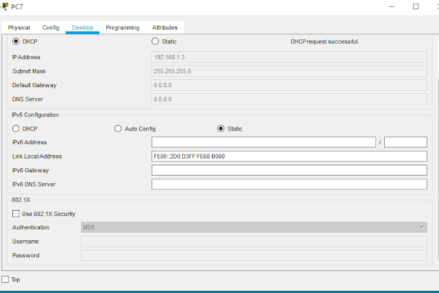Click the Subnet Mask field 255.255.255.0

[289, 71]
